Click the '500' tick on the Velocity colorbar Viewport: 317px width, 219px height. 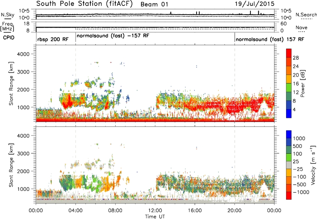coord(298,146)
